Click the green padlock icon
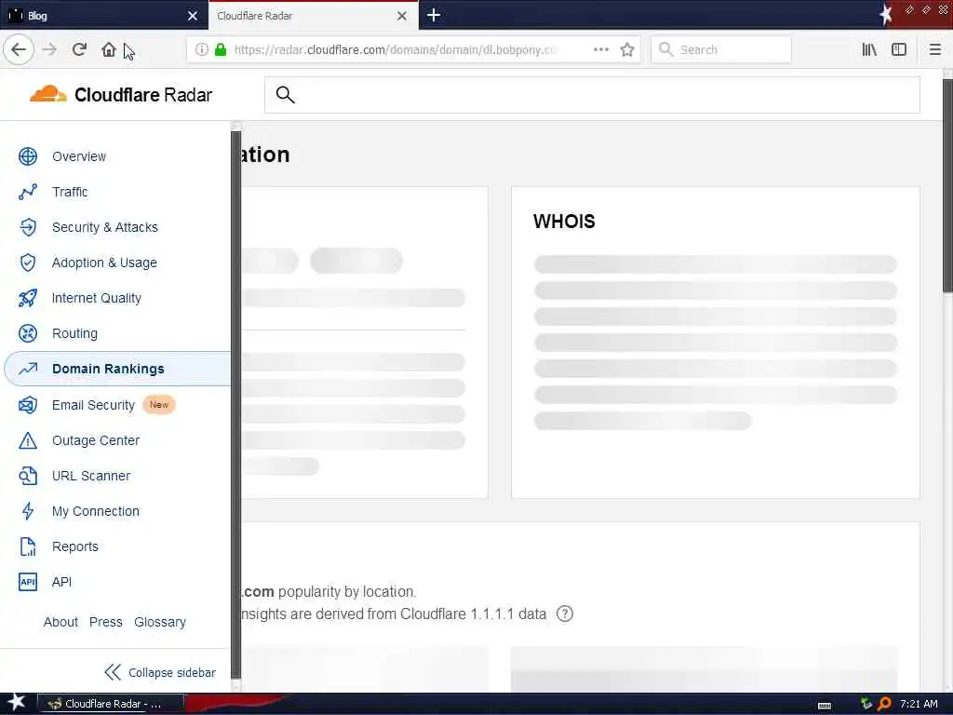 [x=220, y=49]
